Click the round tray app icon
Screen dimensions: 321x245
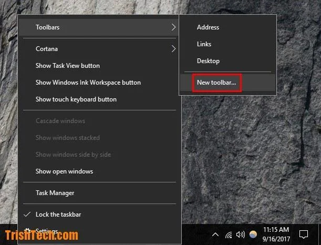tap(253, 234)
